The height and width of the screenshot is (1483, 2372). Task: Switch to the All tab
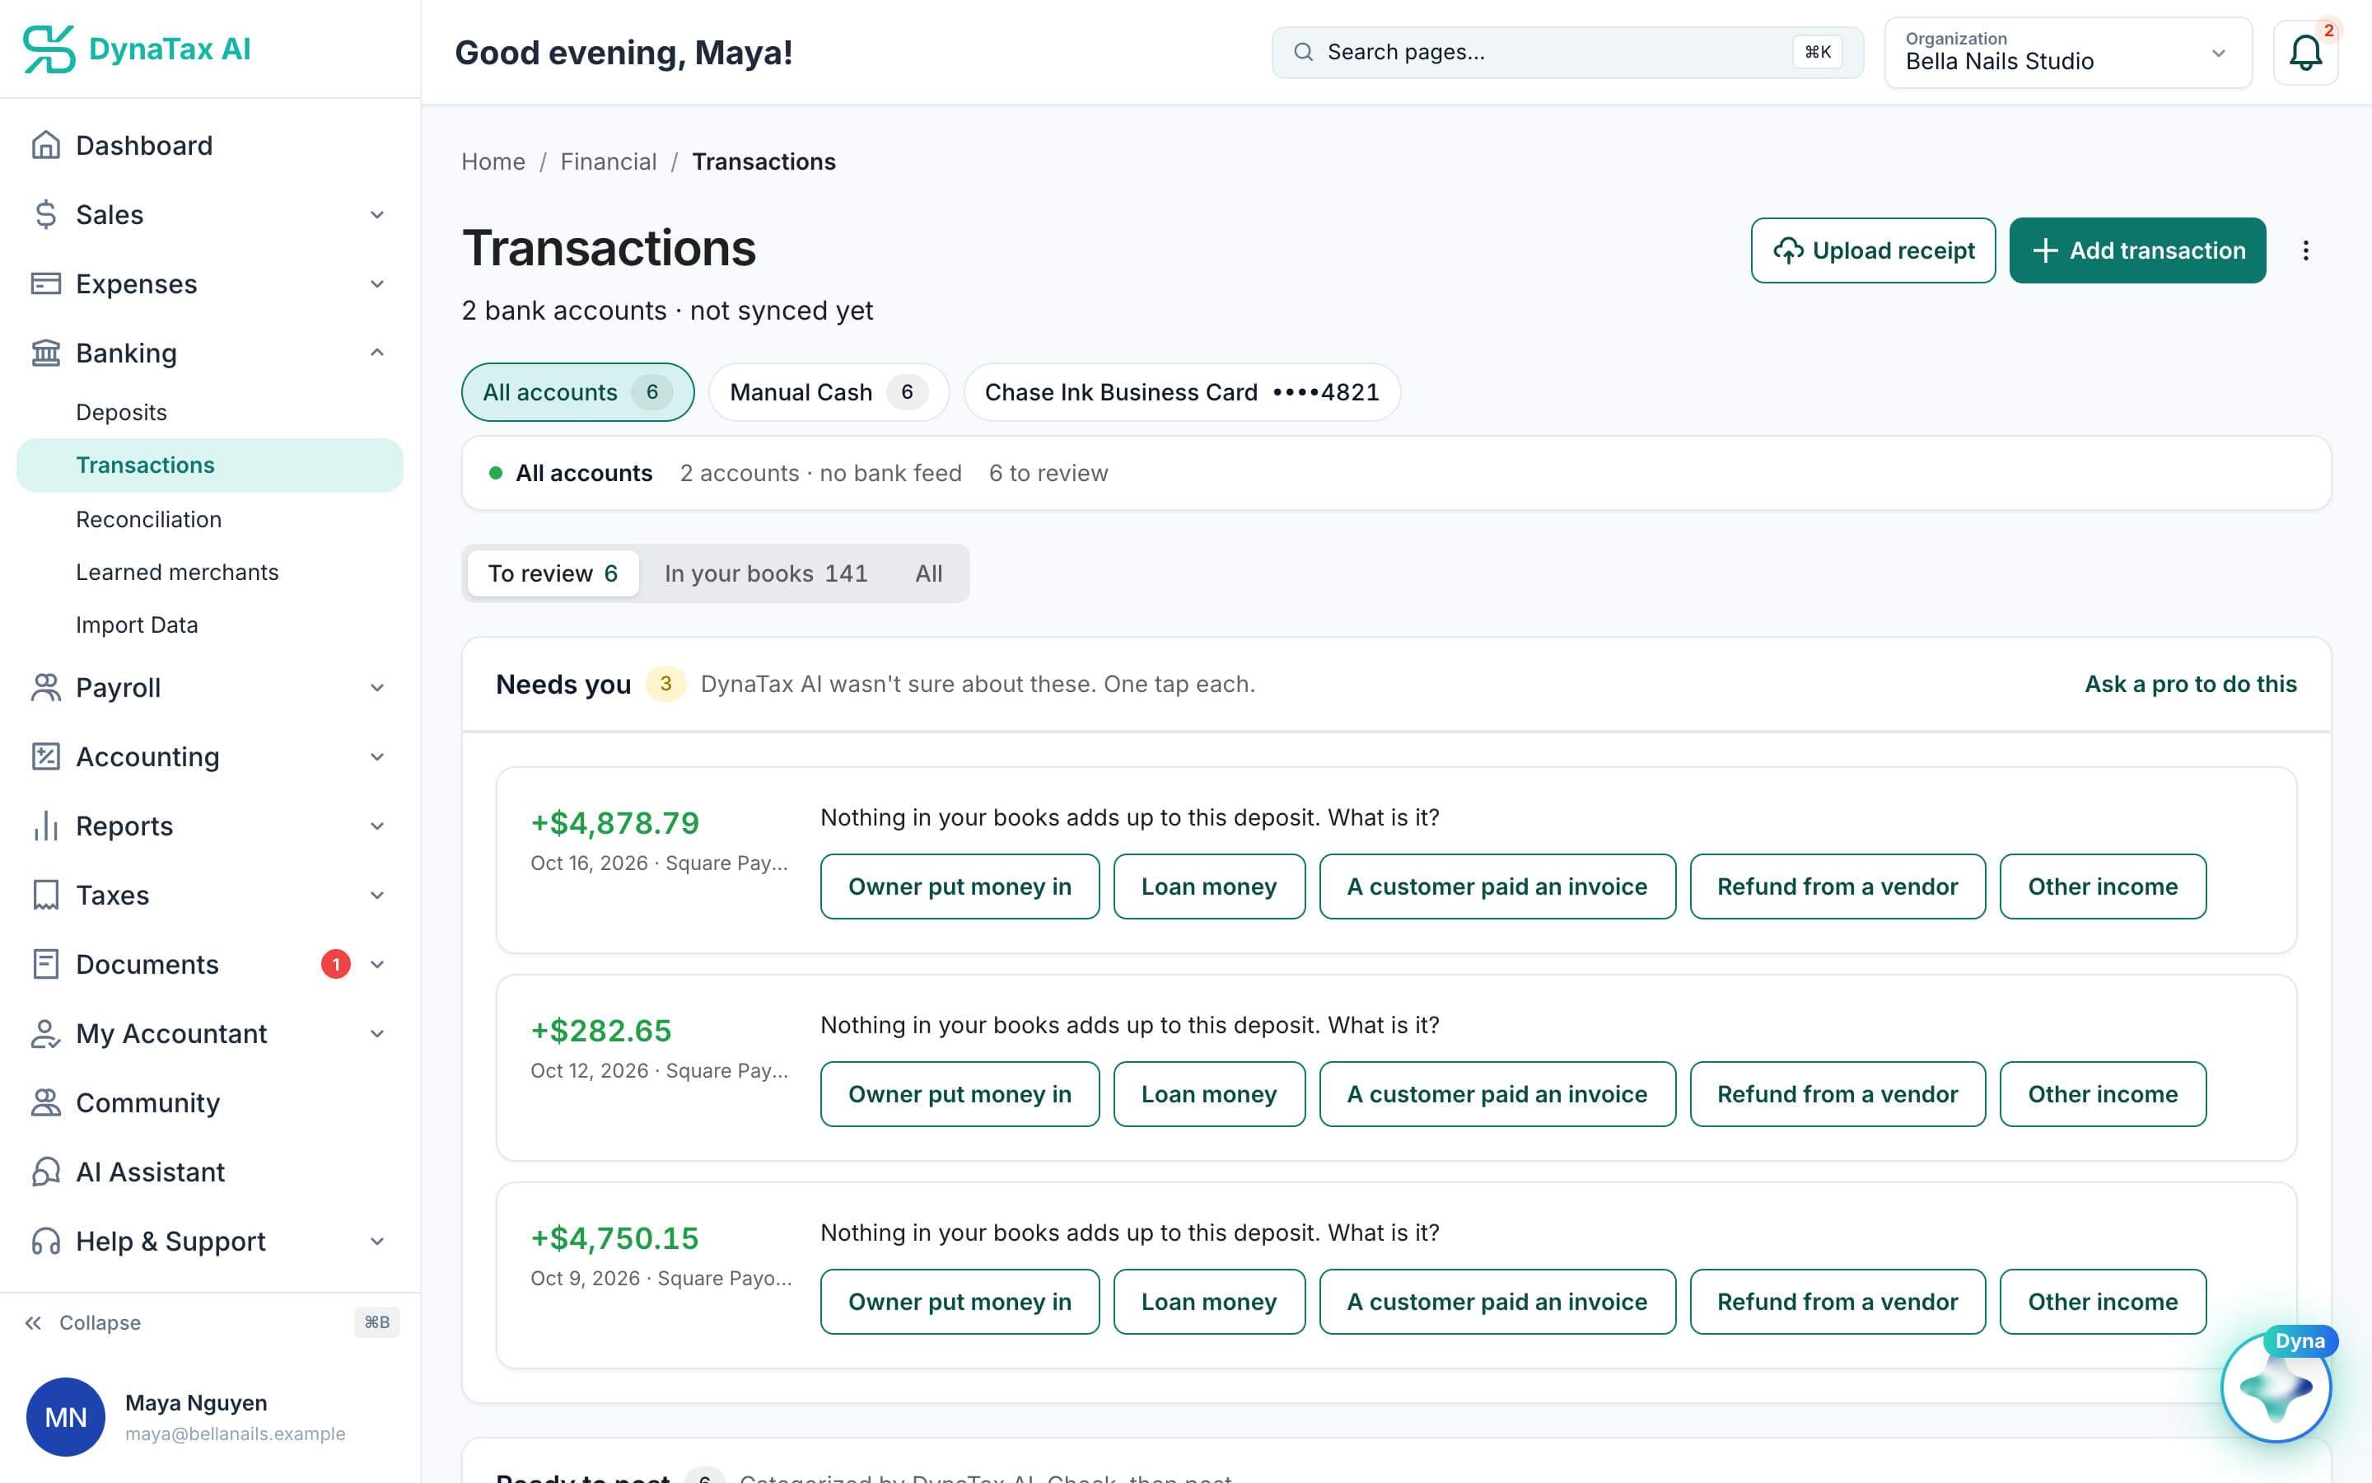pyautogui.click(x=928, y=573)
